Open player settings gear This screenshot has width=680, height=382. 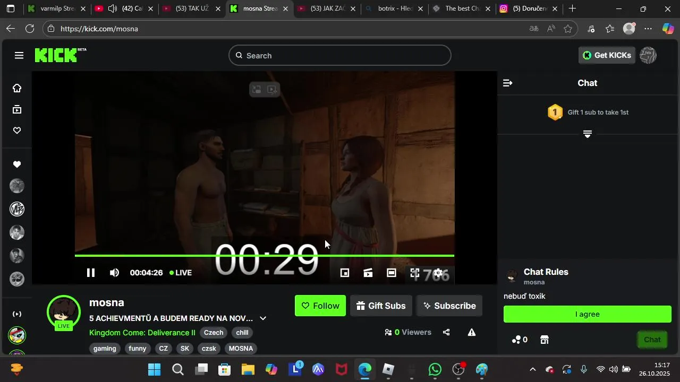[x=438, y=273]
